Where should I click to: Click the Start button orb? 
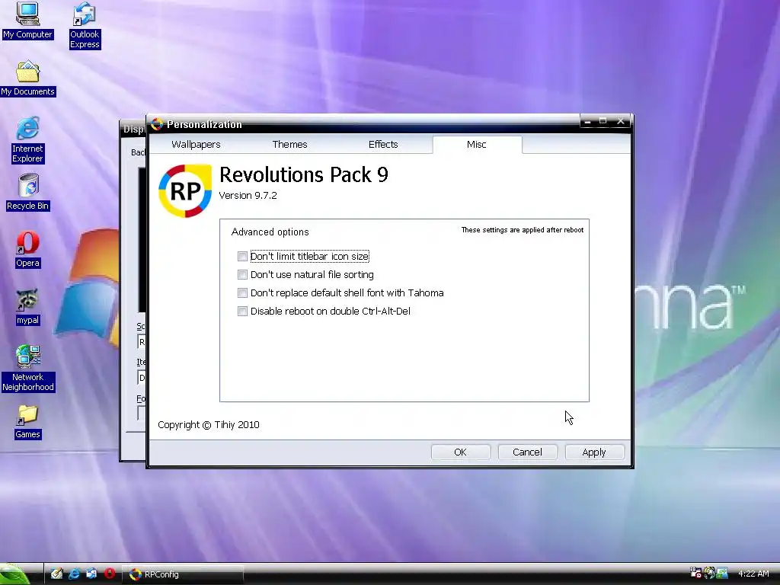coord(15,574)
